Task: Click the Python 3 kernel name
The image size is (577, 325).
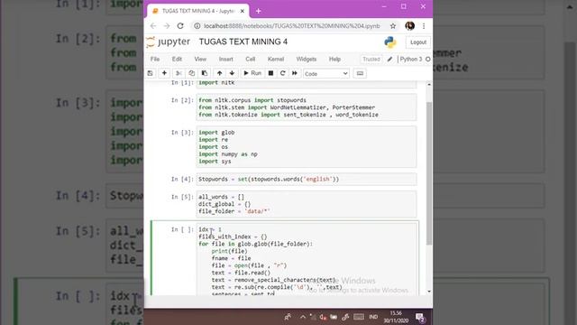Action: 411,59
